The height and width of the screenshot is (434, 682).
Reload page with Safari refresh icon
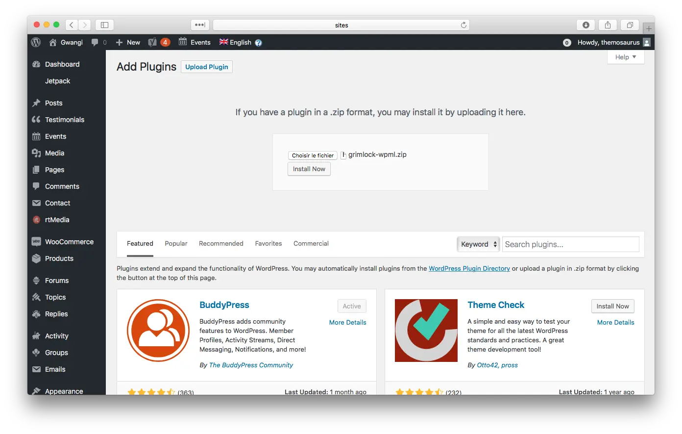463,25
